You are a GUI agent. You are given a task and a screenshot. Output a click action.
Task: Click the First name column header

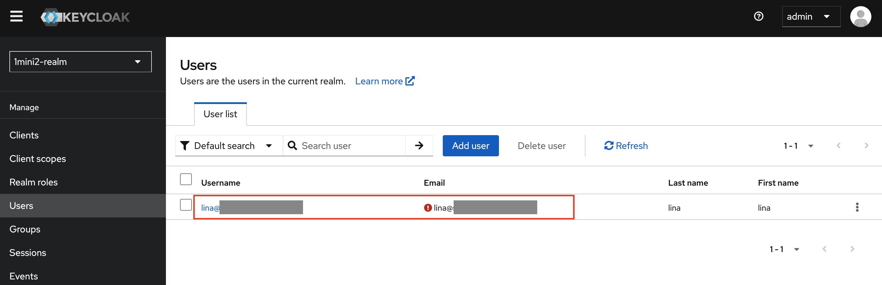[x=778, y=183]
